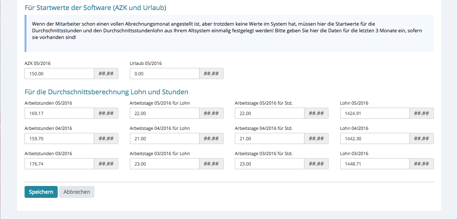This screenshot has width=457, height=219.
Task: Click the Speichern button
Action: [x=41, y=192]
